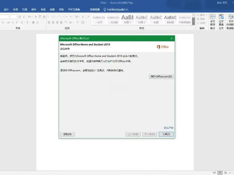
Task: Click 选择 (Select) in Editing group
Action: [202, 23]
